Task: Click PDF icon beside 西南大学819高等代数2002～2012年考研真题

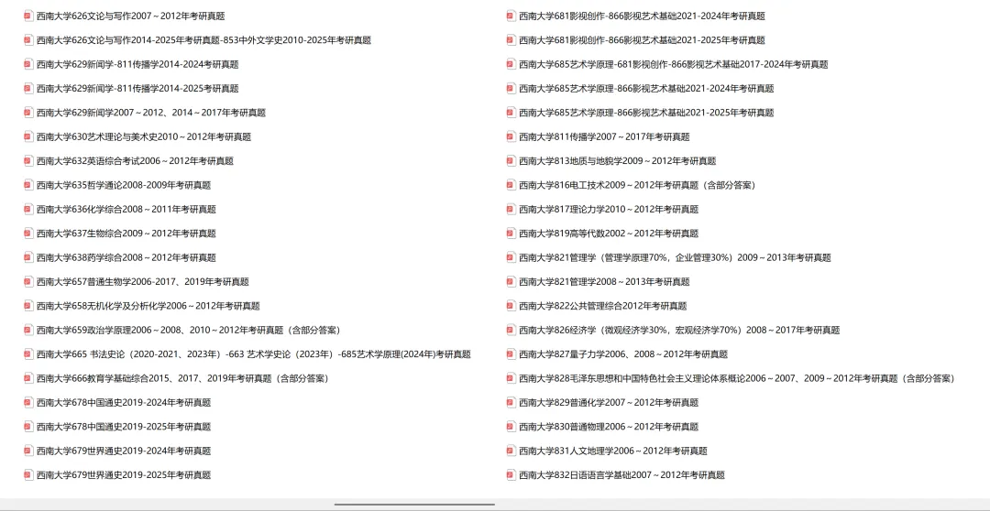Action: pyautogui.click(x=511, y=234)
